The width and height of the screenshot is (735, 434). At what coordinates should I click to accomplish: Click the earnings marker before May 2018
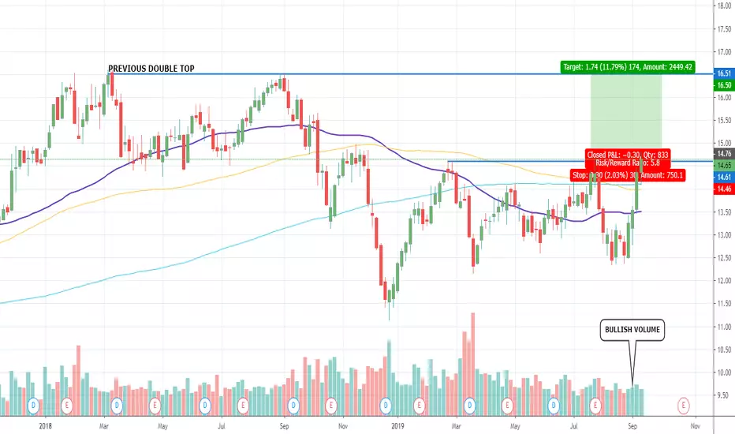(x=155, y=406)
